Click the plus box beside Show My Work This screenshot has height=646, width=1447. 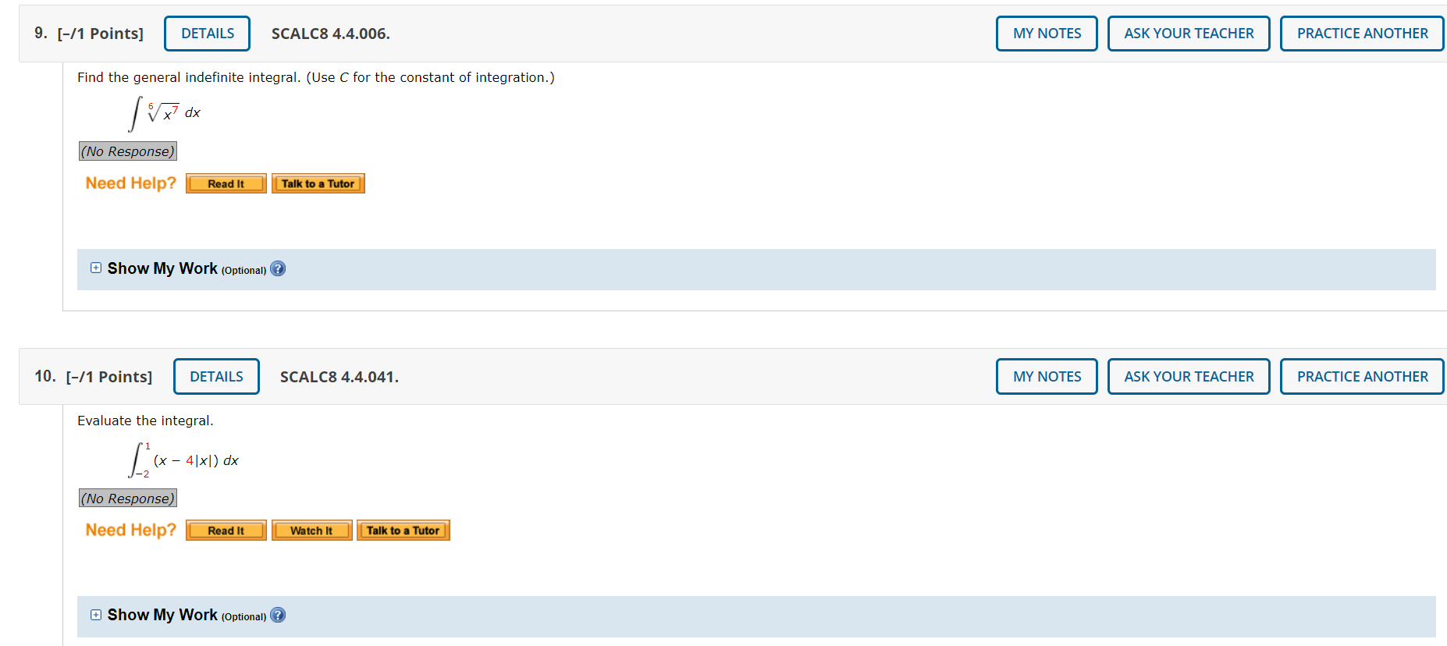coord(95,268)
